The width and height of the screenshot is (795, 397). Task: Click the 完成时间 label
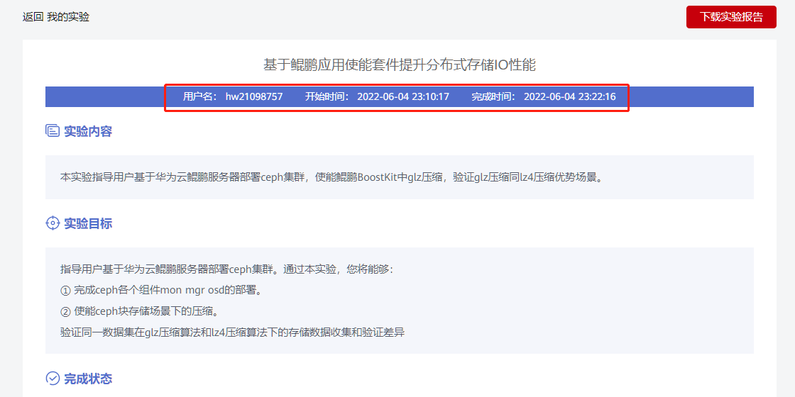tap(494, 96)
